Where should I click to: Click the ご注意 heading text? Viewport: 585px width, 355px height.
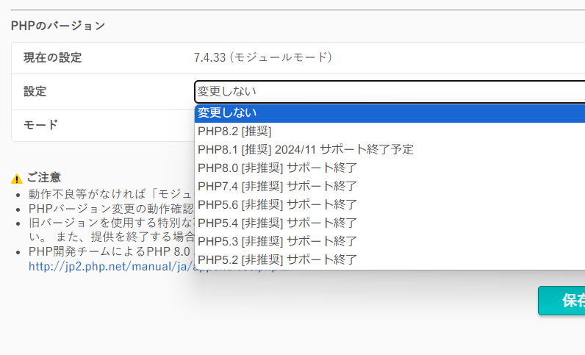pyautogui.click(x=44, y=178)
